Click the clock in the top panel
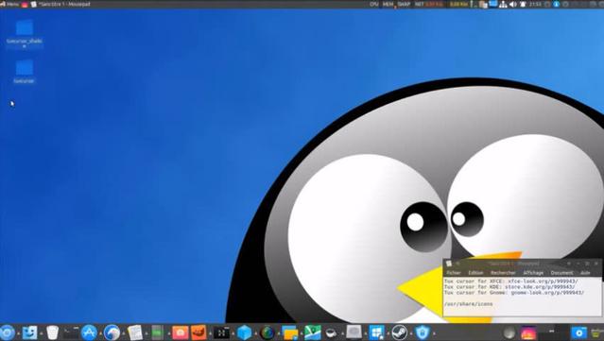 (x=535, y=4)
